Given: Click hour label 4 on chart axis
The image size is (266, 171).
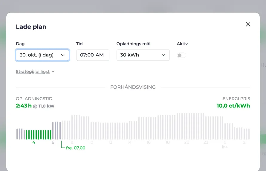Looking at the screenshot, I should click(x=34, y=142).
